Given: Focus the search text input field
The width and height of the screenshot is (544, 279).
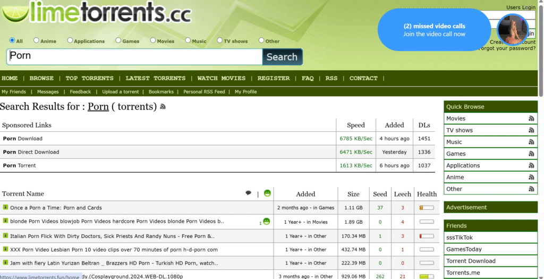Looking at the screenshot, I should coord(134,56).
